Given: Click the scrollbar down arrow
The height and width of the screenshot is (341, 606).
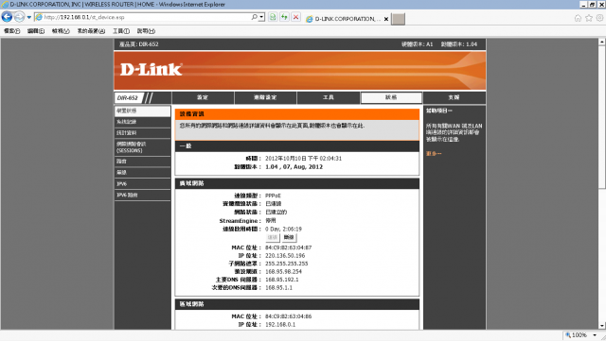Looking at the screenshot, I should tap(602, 326).
